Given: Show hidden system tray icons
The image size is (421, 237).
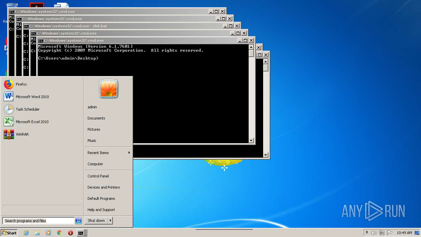Looking at the screenshot, I should pyautogui.click(x=367, y=233).
